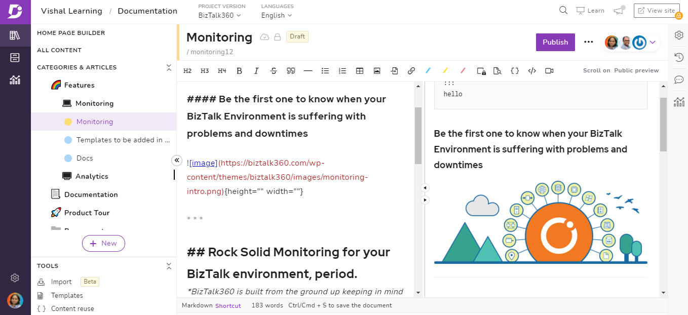Select the Analytics category
The image size is (688, 315).
pyautogui.click(x=92, y=176)
